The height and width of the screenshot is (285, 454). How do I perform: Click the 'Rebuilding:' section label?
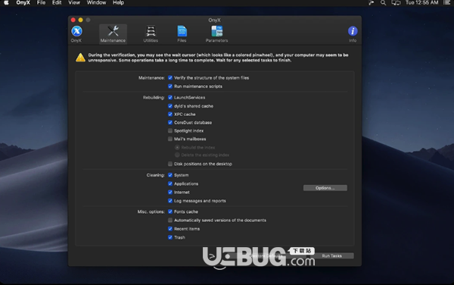pos(154,98)
